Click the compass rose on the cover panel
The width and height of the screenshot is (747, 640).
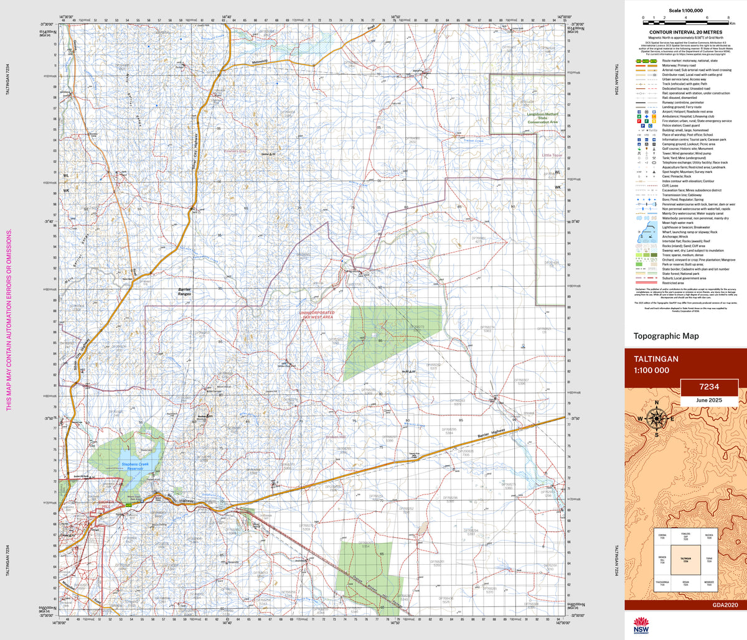point(658,419)
